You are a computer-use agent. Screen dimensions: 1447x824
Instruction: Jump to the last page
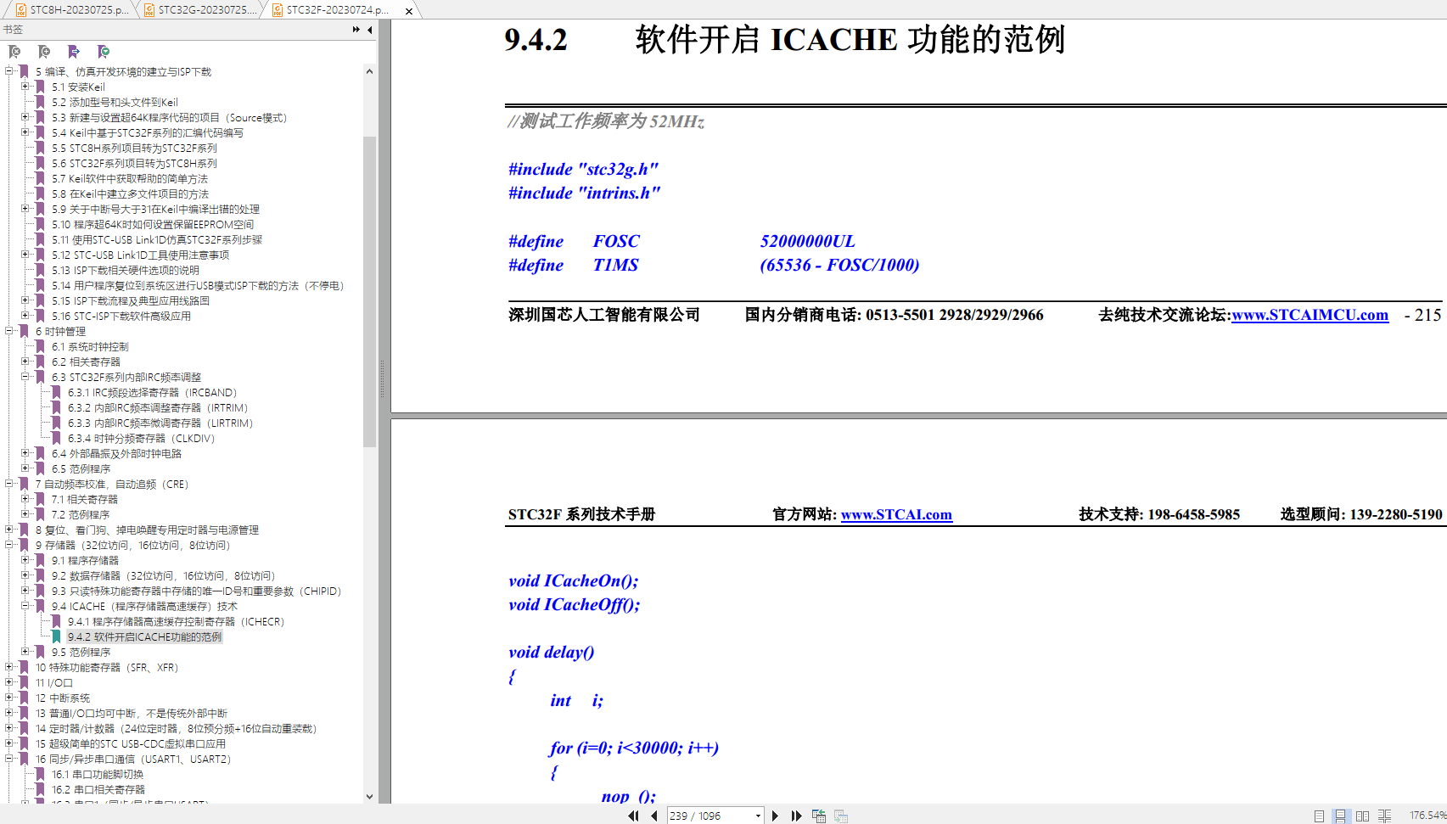(796, 816)
